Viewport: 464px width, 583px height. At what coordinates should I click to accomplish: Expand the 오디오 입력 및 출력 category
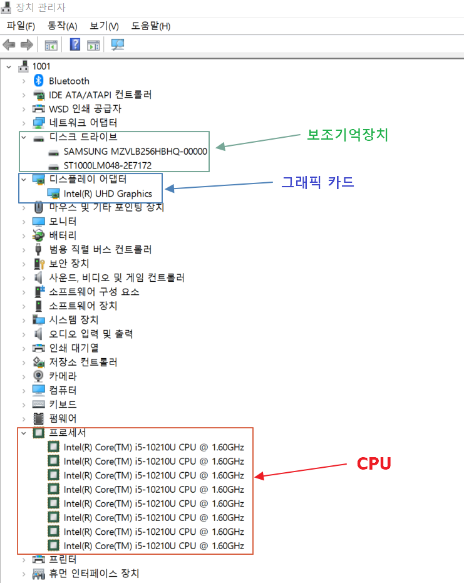click(x=24, y=334)
